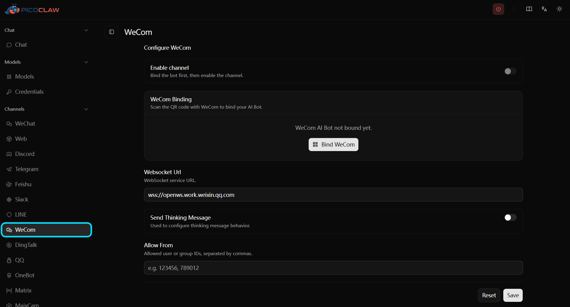Click the WeCom icon in sidebar
The height and width of the screenshot is (307, 570).
(x=9, y=230)
